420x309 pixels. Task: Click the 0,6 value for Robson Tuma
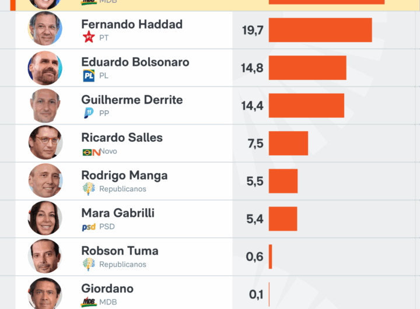(255, 257)
